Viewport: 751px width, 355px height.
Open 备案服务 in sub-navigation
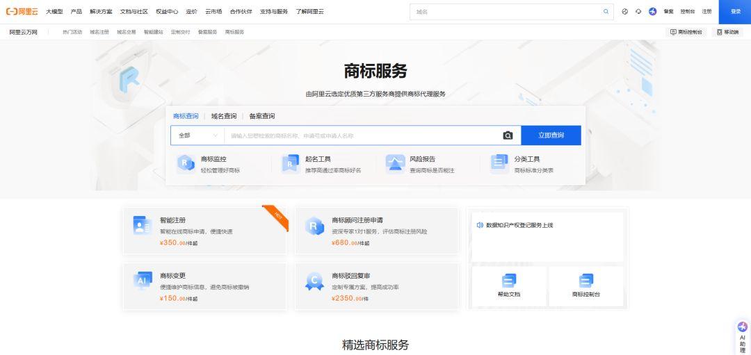click(x=207, y=32)
